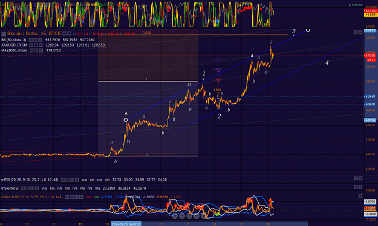The height and width of the screenshot is (226, 378).
Task: Click the 487.06 price axis label
Action: (370, 120)
